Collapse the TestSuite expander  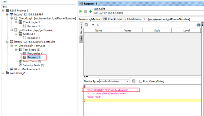(x=7, y=42)
